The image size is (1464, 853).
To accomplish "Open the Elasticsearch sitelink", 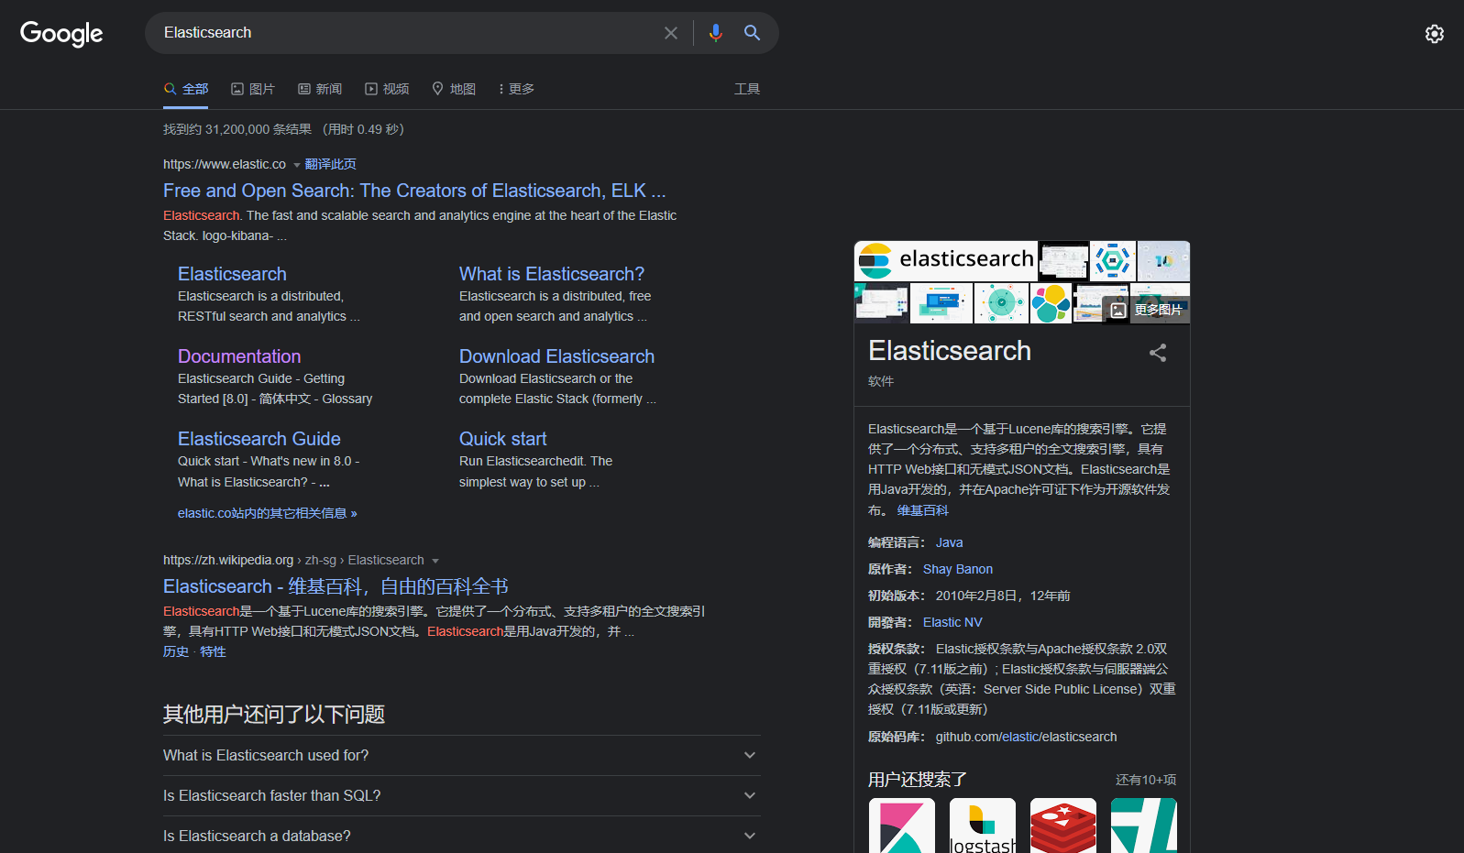I will [x=232, y=274].
